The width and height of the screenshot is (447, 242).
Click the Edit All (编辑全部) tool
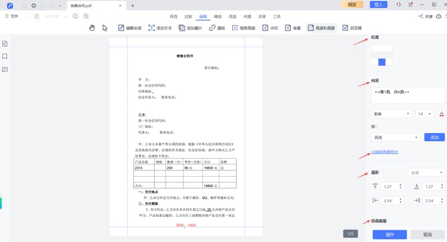[130, 28]
